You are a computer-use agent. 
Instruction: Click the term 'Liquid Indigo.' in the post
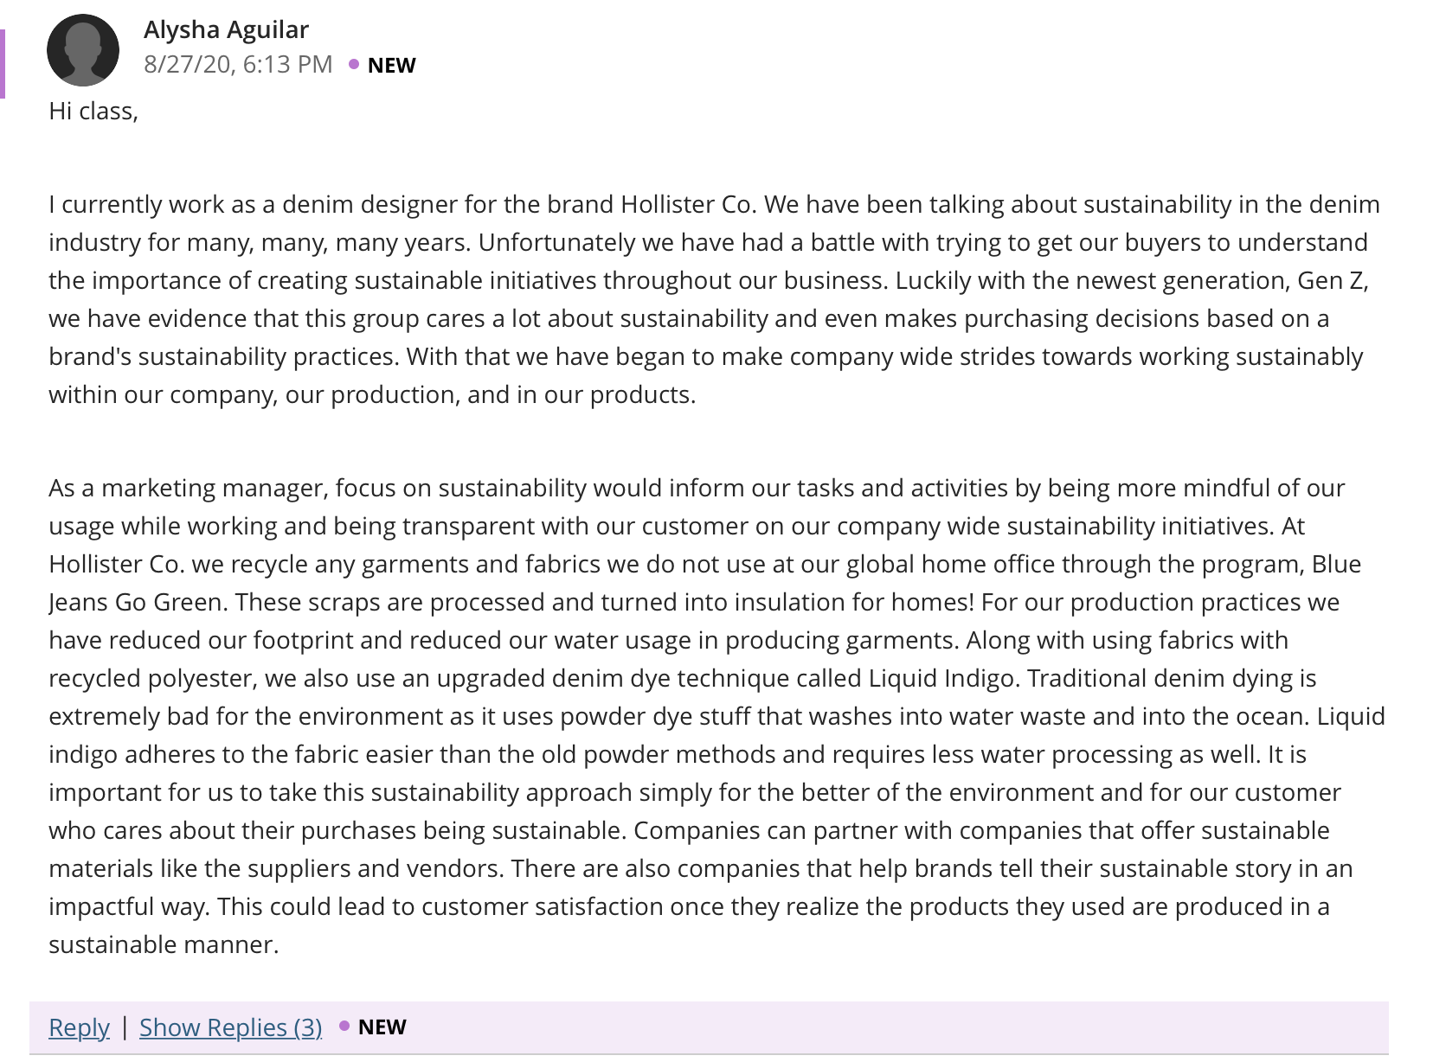tap(944, 679)
